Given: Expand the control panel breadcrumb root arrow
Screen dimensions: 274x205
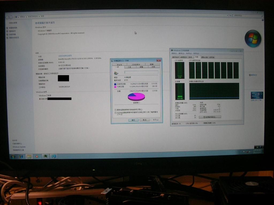Looking at the screenshot, I should [x=18, y=17].
